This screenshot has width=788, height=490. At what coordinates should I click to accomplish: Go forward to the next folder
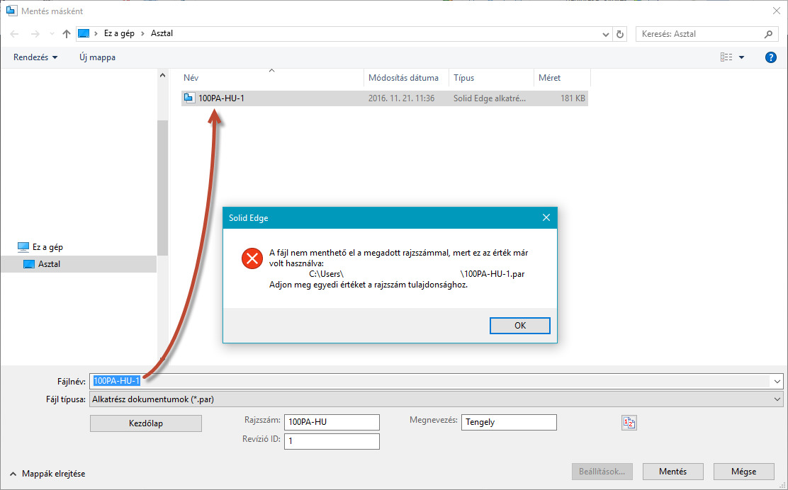35,34
